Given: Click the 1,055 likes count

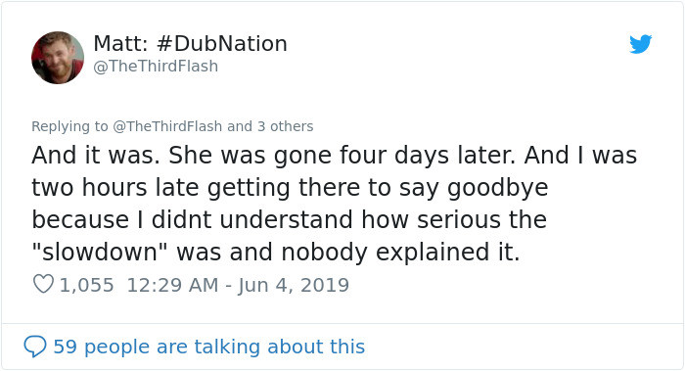Looking at the screenshot, I should click(x=86, y=285).
